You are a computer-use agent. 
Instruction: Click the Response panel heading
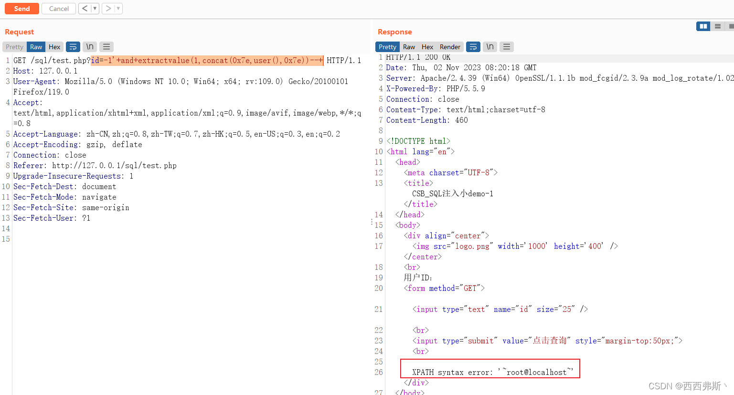(x=395, y=32)
